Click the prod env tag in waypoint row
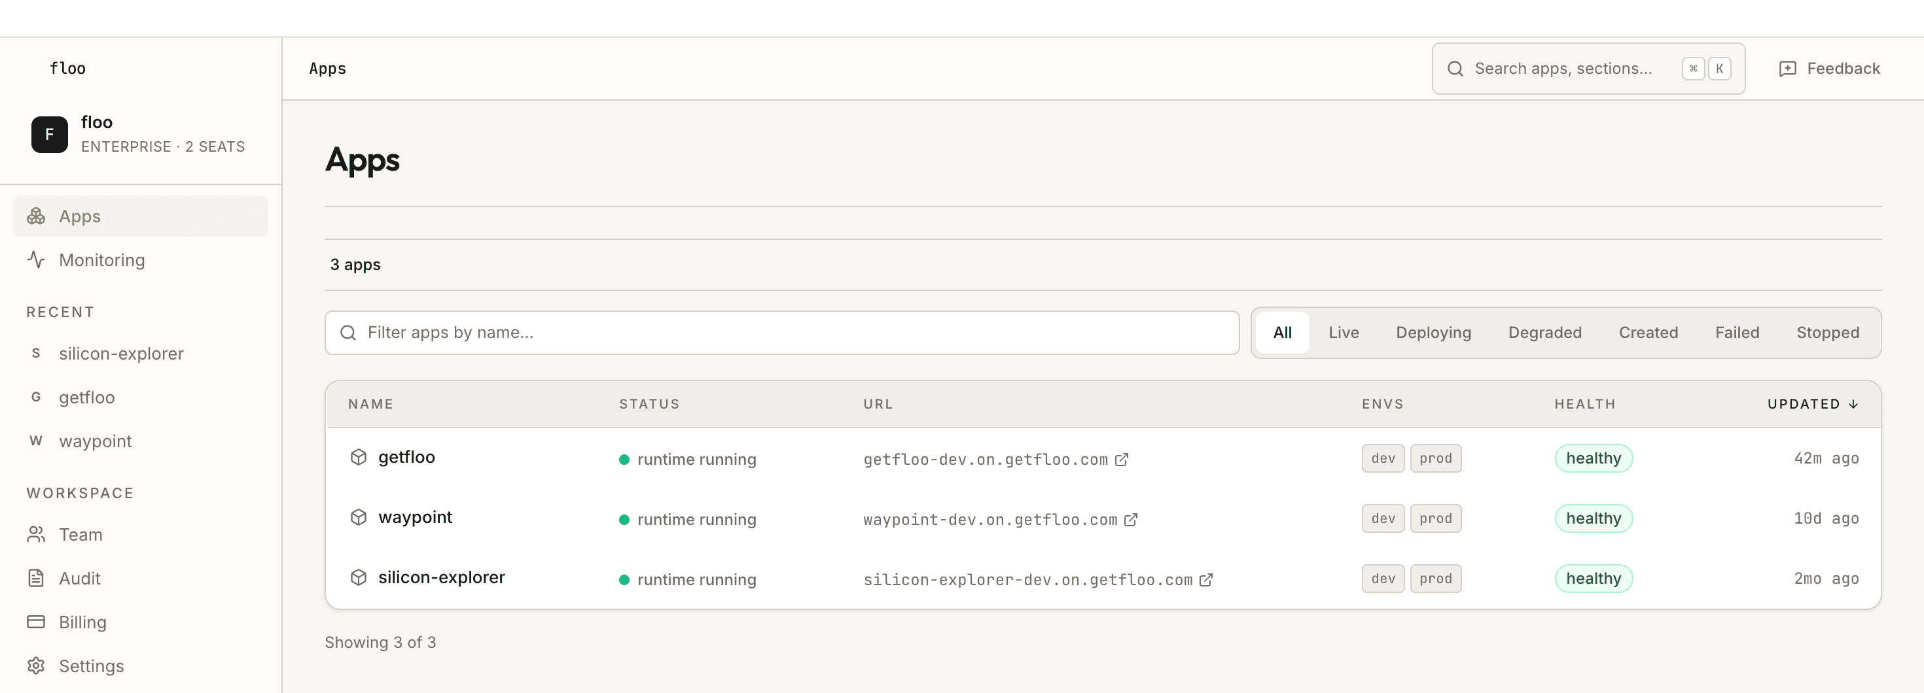Viewport: 1924px width, 693px height. [1434, 518]
